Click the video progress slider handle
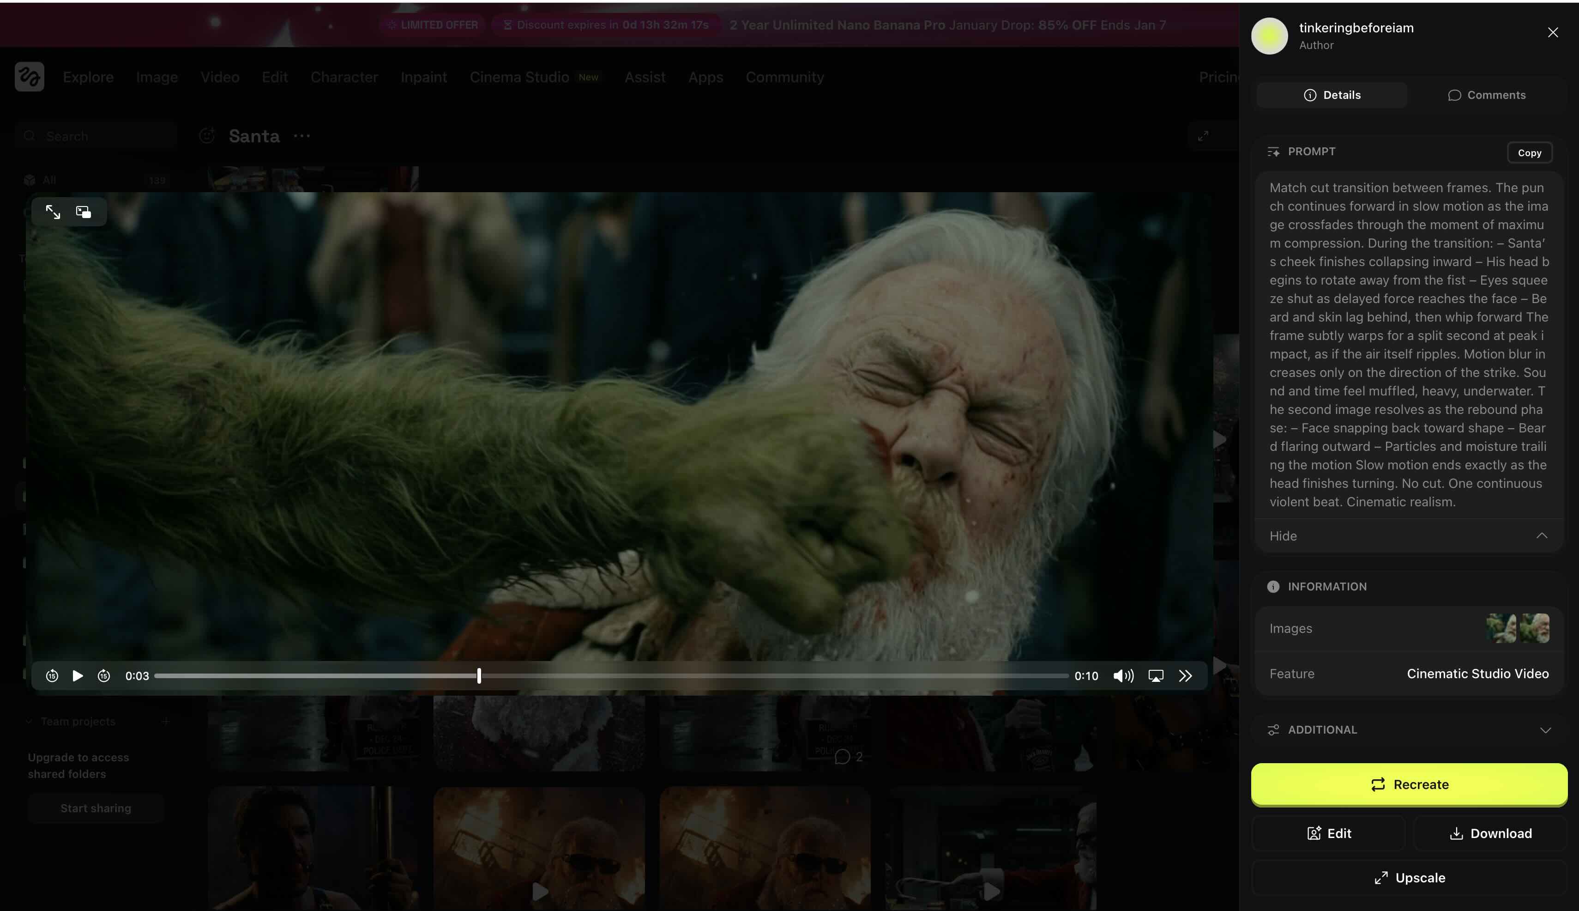Screen dimensions: 1579x911 [x=479, y=676]
